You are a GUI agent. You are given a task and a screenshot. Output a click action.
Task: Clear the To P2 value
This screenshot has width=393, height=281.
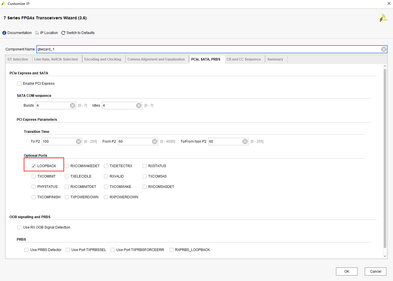79,142
